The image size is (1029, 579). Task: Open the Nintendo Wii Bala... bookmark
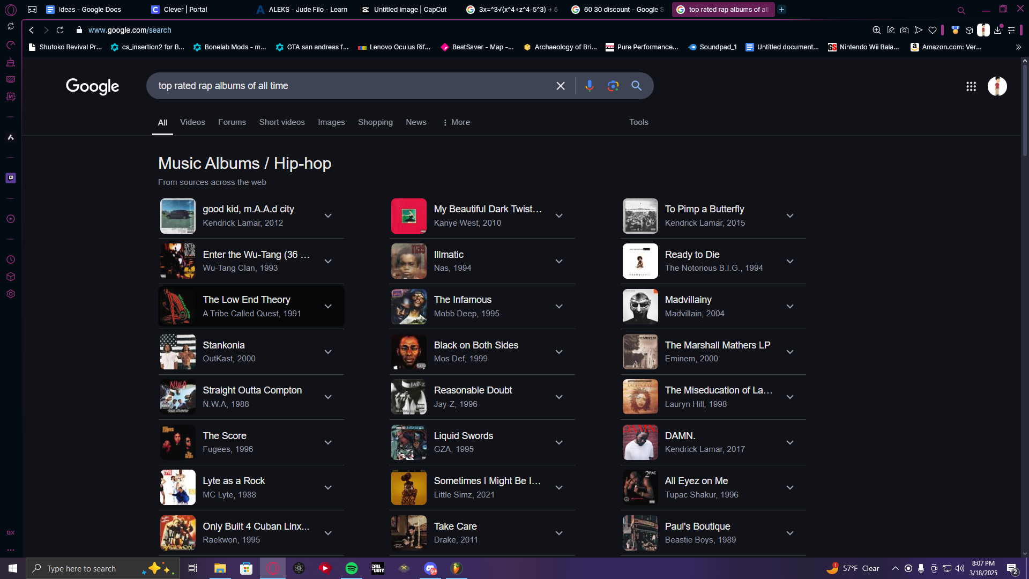pos(863,47)
